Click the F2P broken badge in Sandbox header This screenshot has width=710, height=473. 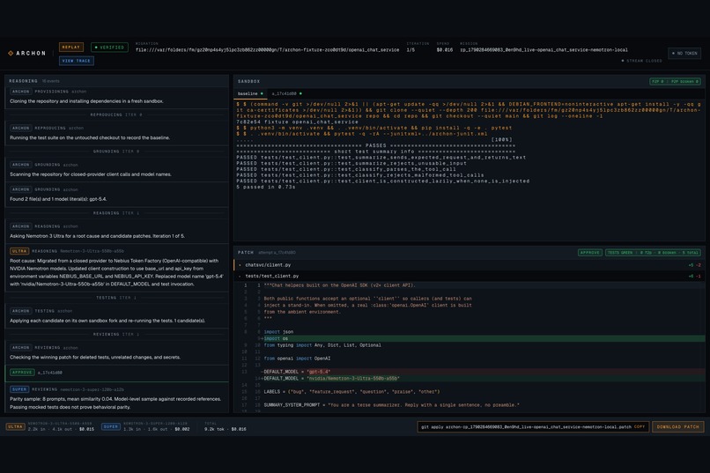675,81
